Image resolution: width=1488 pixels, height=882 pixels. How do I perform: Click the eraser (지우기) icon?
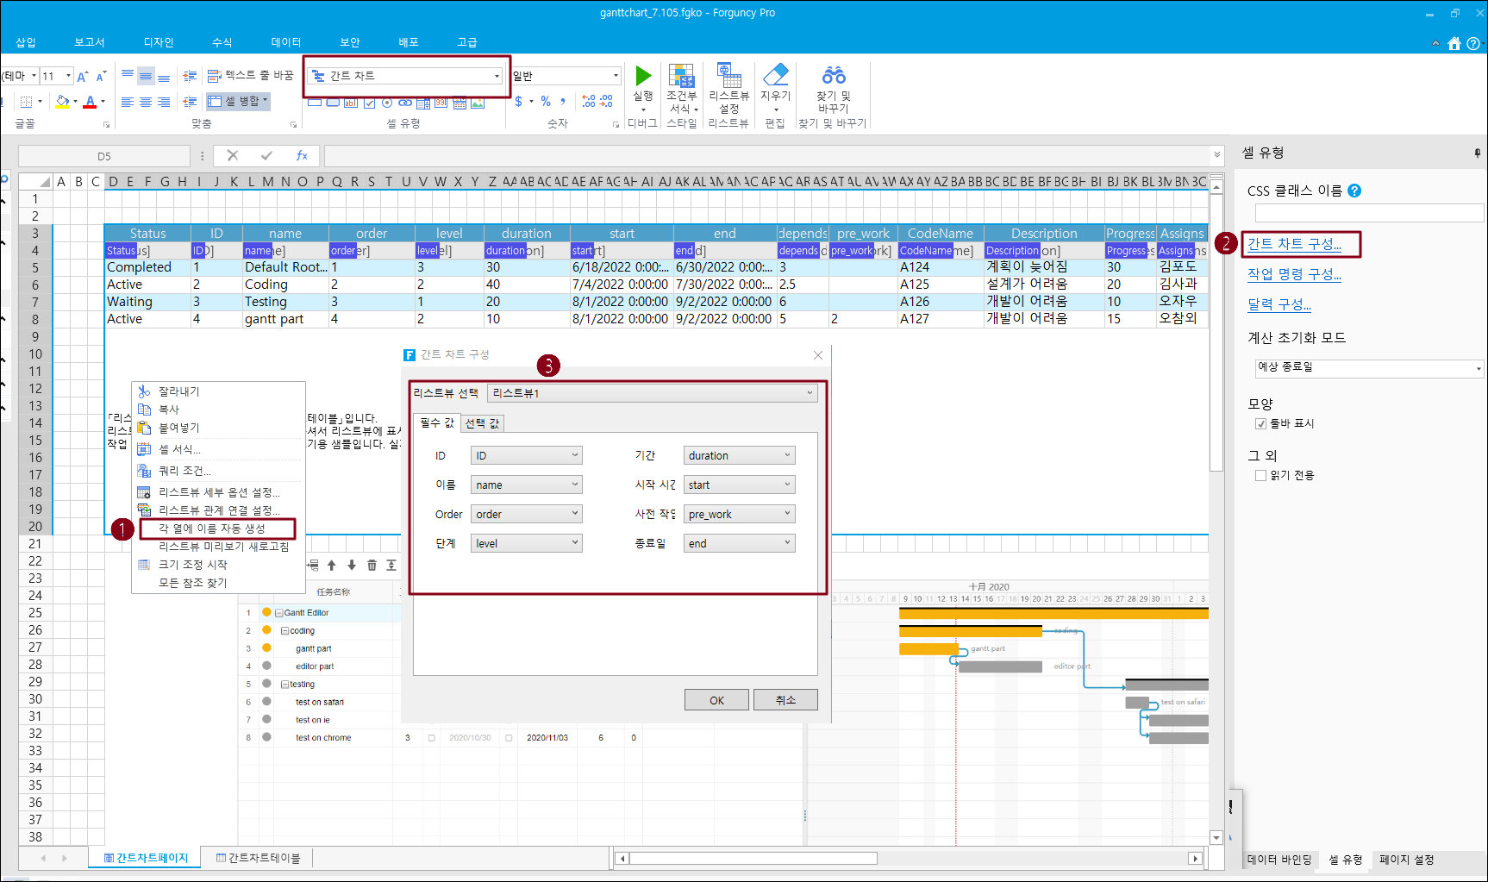(x=775, y=75)
